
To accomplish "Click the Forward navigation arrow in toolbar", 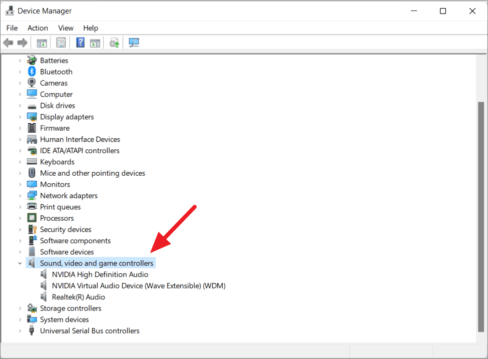I will tap(22, 43).
